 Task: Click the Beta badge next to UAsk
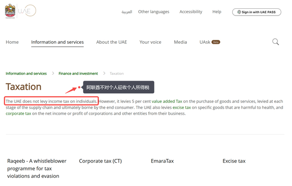[216, 42]
